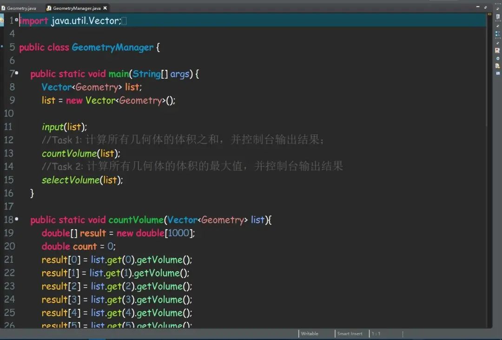Screen dimensions: 502x340
Task: Click the Geometry.java file icon on its tab
Action: [x=3, y=8]
